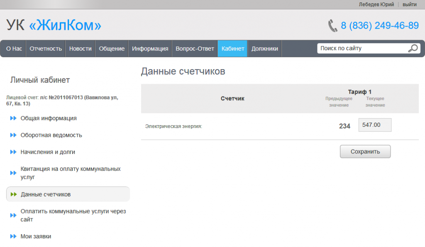Click the выйти logout link
This screenshot has height=247, width=425.
pos(409,4)
